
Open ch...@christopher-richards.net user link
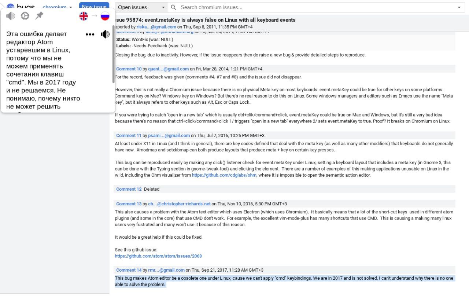click(179, 204)
